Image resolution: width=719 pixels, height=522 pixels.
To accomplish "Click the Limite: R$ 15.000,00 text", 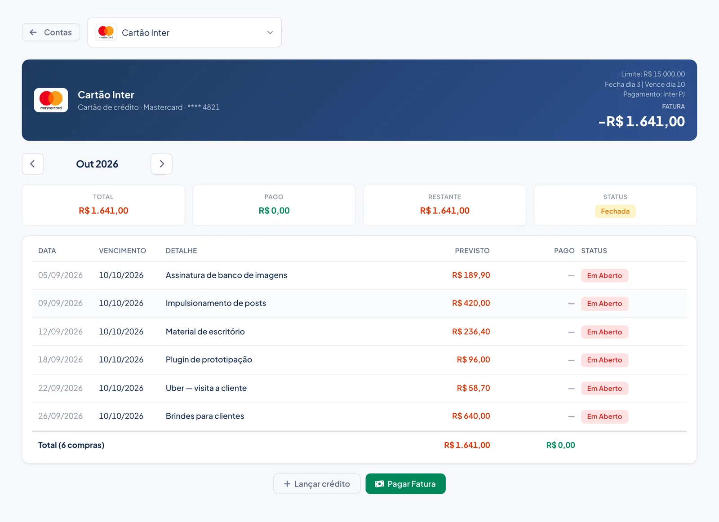I will click(653, 74).
